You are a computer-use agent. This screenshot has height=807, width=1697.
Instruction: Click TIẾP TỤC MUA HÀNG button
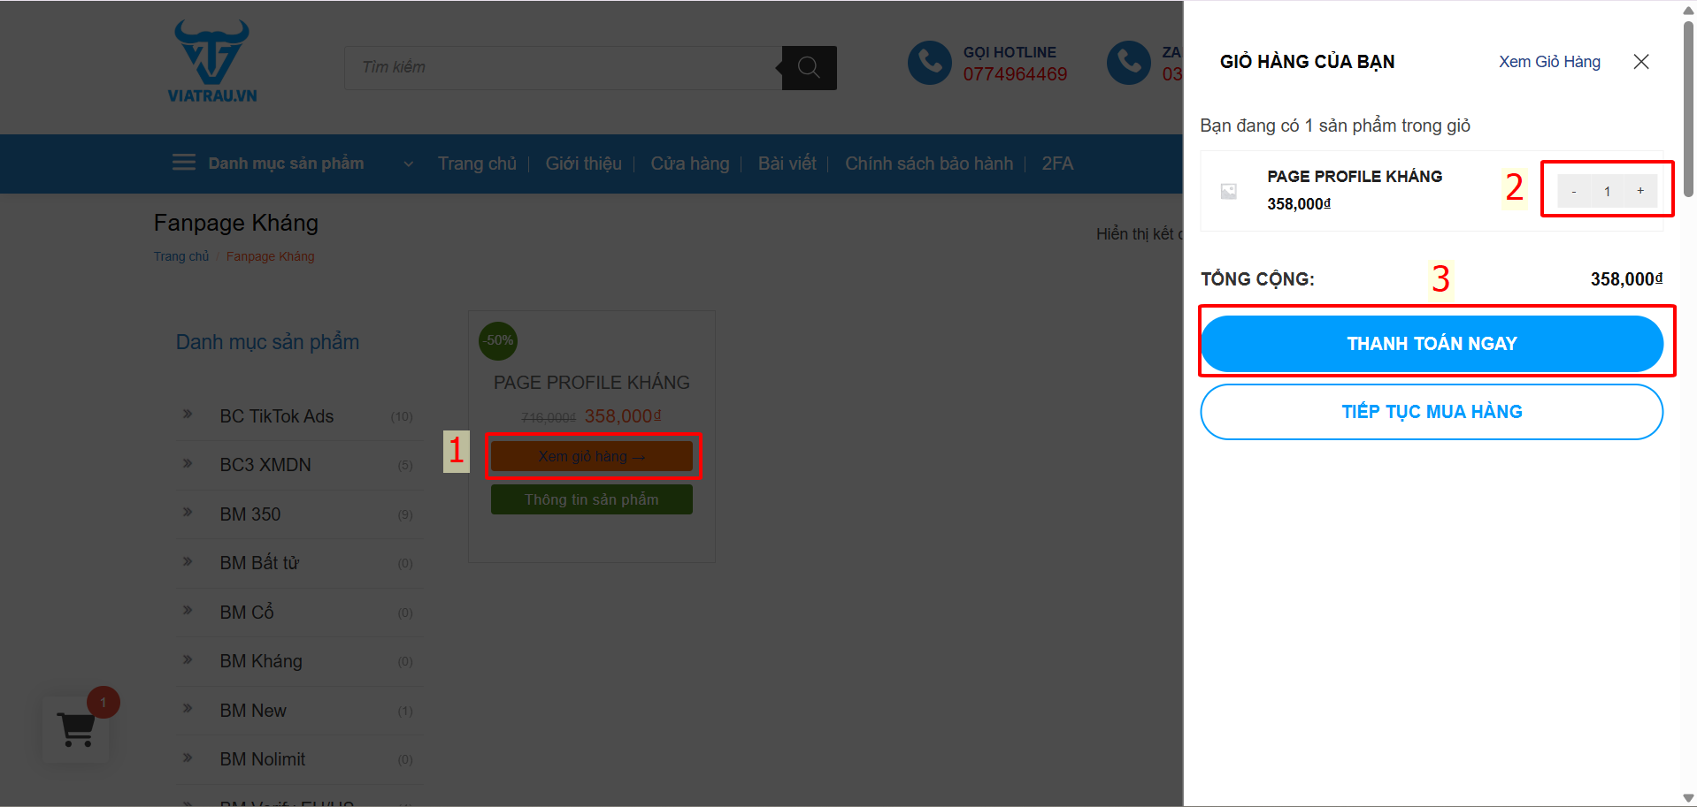tap(1431, 412)
